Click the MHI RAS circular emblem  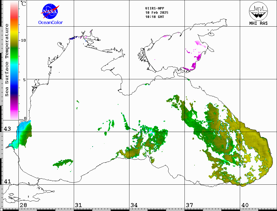pyautogui.click(x=258, y=11)
